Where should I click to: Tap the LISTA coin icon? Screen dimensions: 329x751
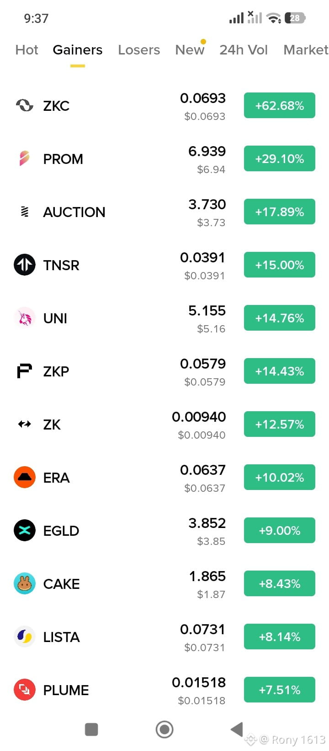coord(25,637)
